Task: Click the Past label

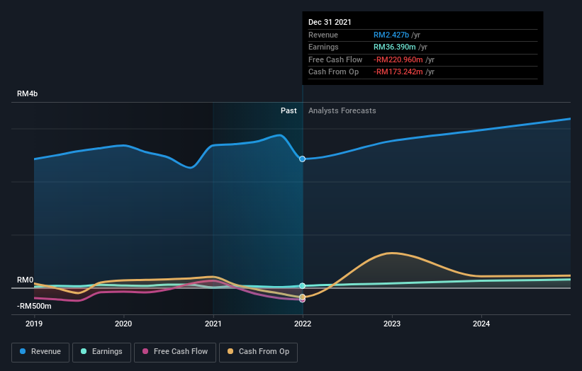Action: (x=289, y=111)
